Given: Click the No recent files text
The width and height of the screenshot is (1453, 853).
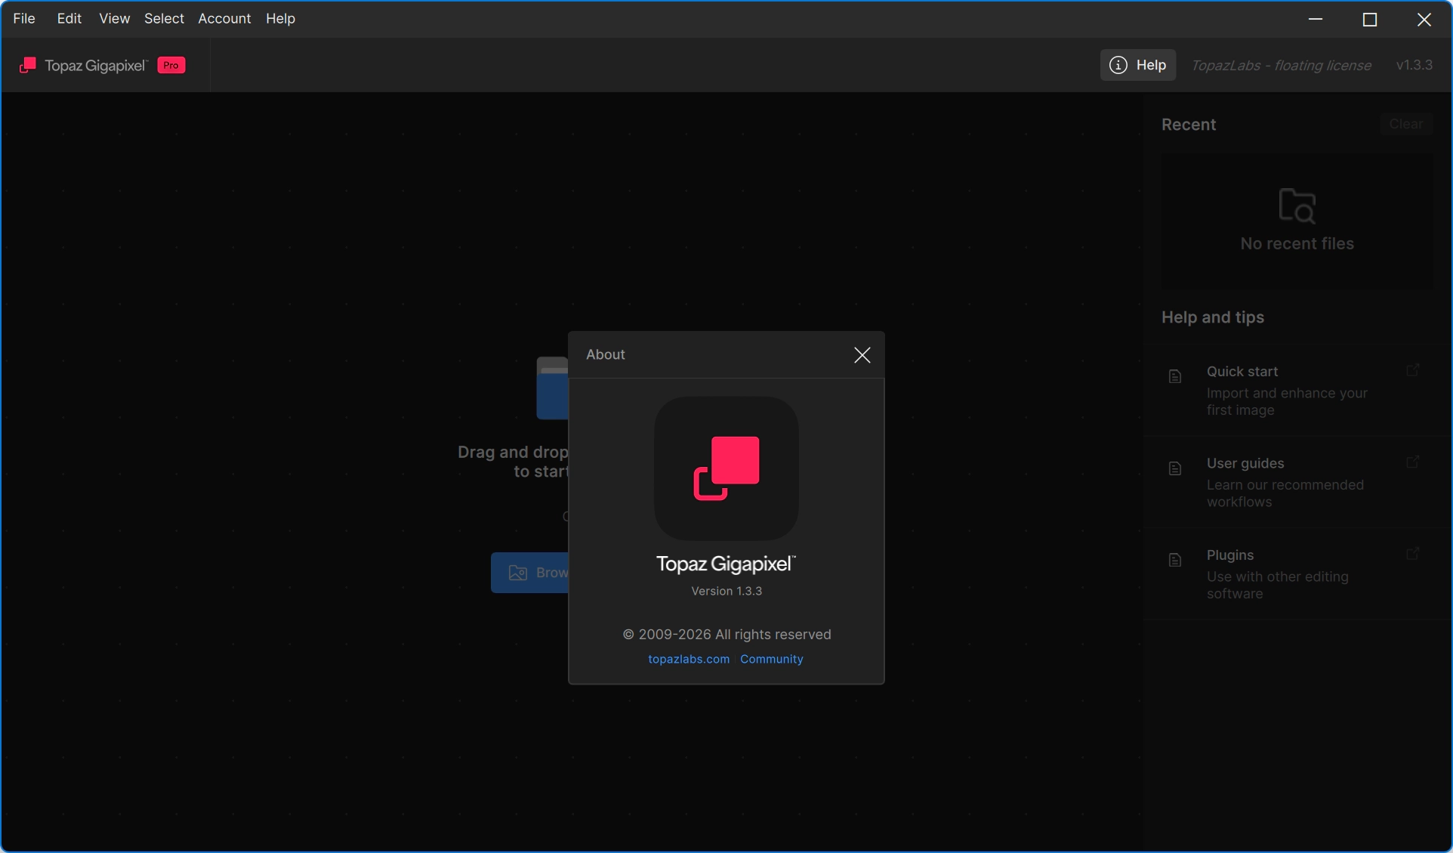Looking at the screenshot, I should pos(1297,243).
